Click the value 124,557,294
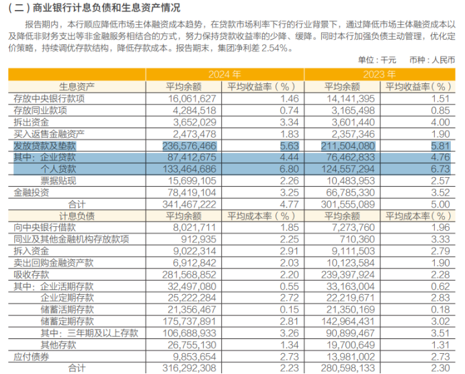 point(348,169)
